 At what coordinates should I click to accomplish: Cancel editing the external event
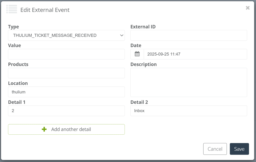pos(215,149)
